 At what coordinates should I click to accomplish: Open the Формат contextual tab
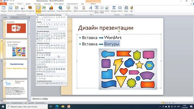coord(93,4)
